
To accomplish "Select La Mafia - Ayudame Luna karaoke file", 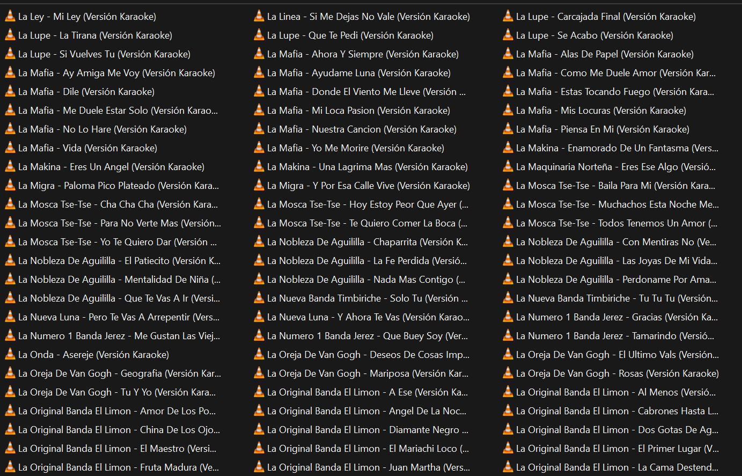I will coord(358,73).
